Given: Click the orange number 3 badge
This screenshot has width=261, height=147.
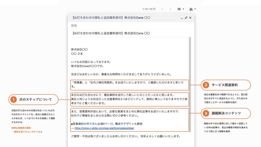Looking at the screenshot, I should [205, 113].
